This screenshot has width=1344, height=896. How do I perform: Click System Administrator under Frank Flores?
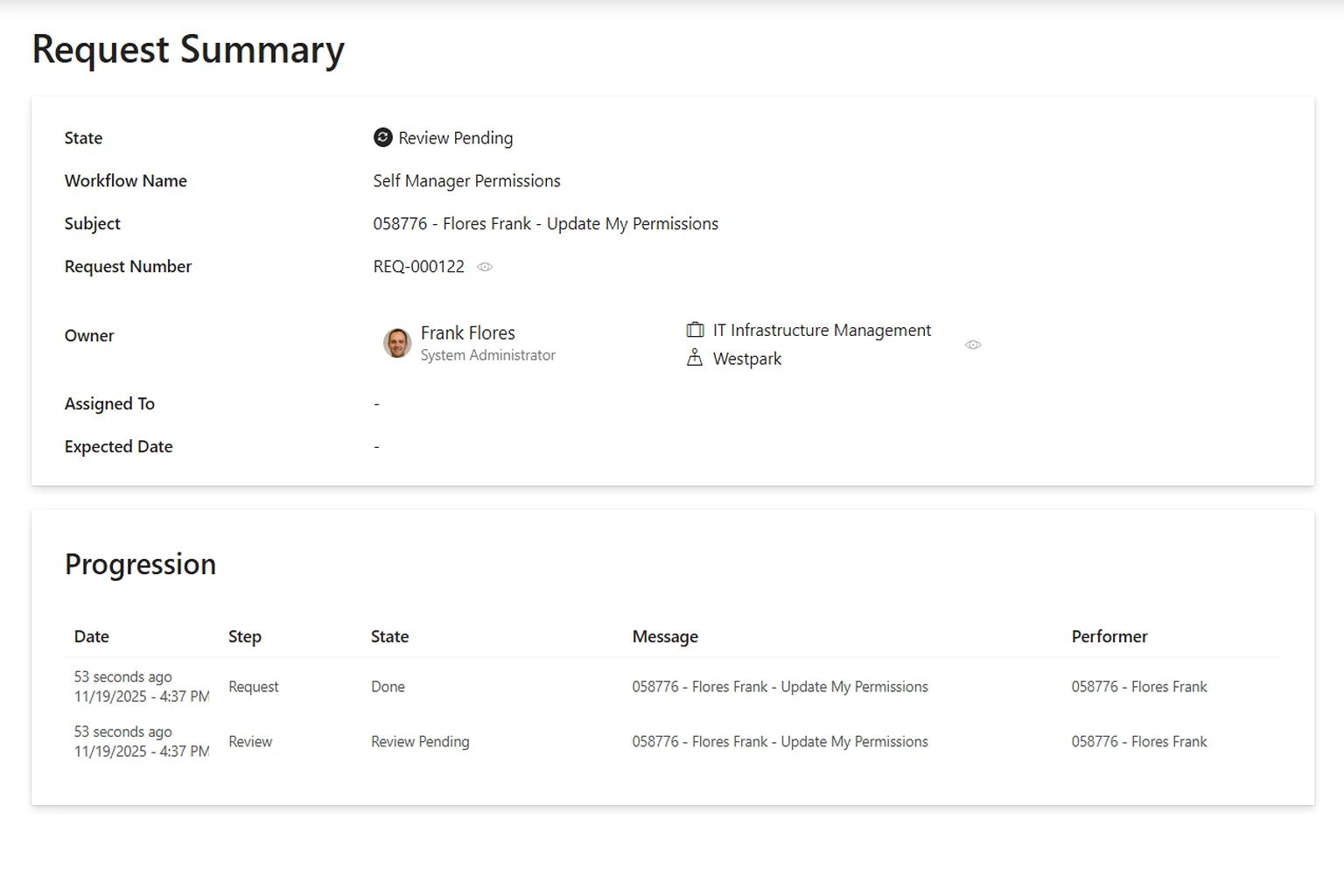point(487,355)
